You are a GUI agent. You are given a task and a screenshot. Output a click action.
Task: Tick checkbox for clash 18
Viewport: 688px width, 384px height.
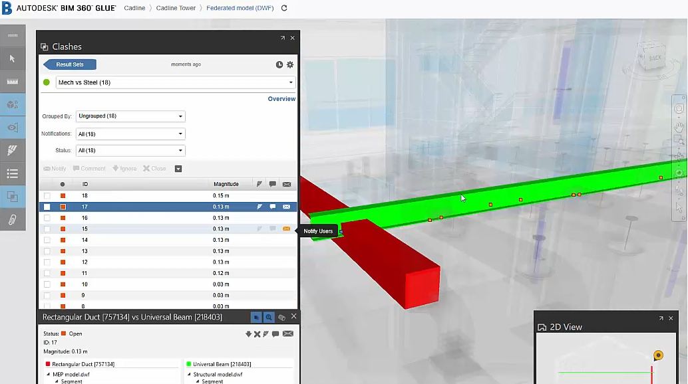tap(47, 196)
